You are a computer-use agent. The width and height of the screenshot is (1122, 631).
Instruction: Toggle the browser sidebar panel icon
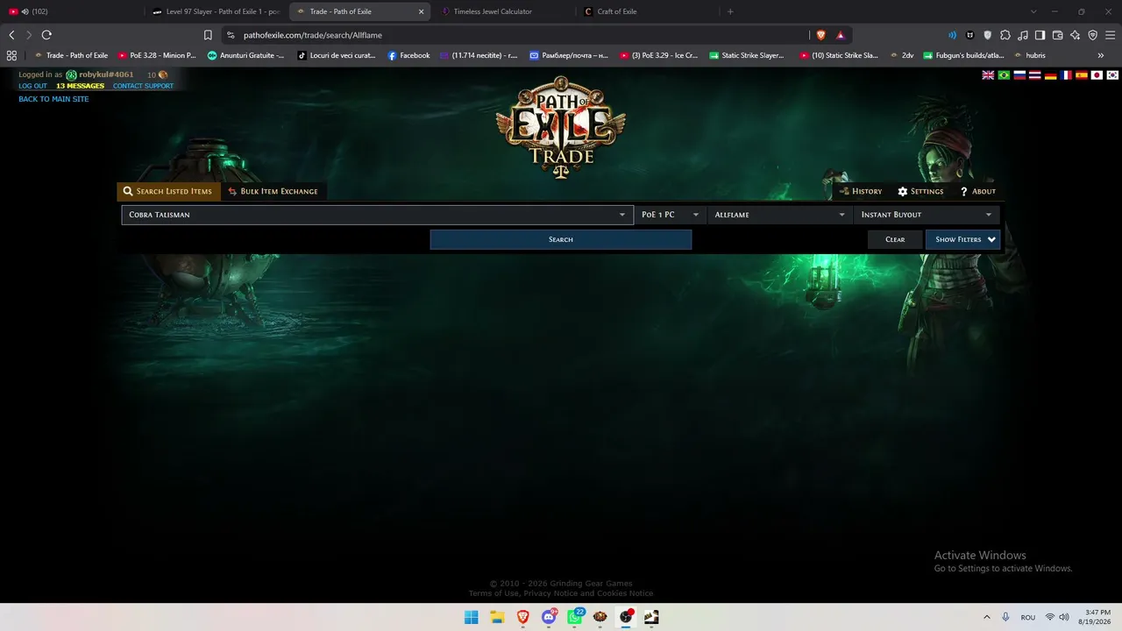pyautogui.click(x=1040, y=35)
